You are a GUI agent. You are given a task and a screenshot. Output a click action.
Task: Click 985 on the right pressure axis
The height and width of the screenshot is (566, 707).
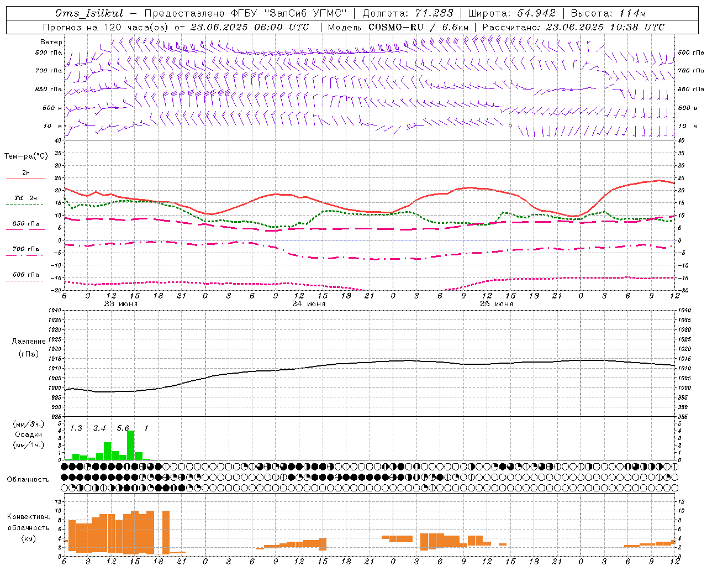coord(684,417)
